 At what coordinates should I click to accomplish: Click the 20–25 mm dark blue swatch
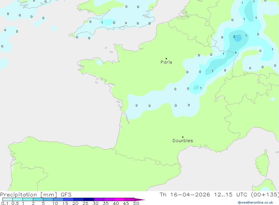coord(79,199)
